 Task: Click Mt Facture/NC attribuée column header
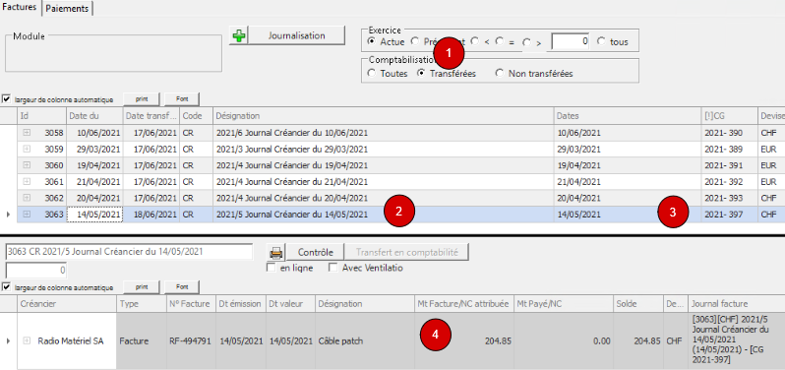[464, 304]
